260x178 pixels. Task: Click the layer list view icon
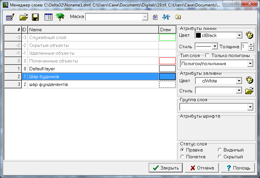pyautogui.click(x=48, y=17)
